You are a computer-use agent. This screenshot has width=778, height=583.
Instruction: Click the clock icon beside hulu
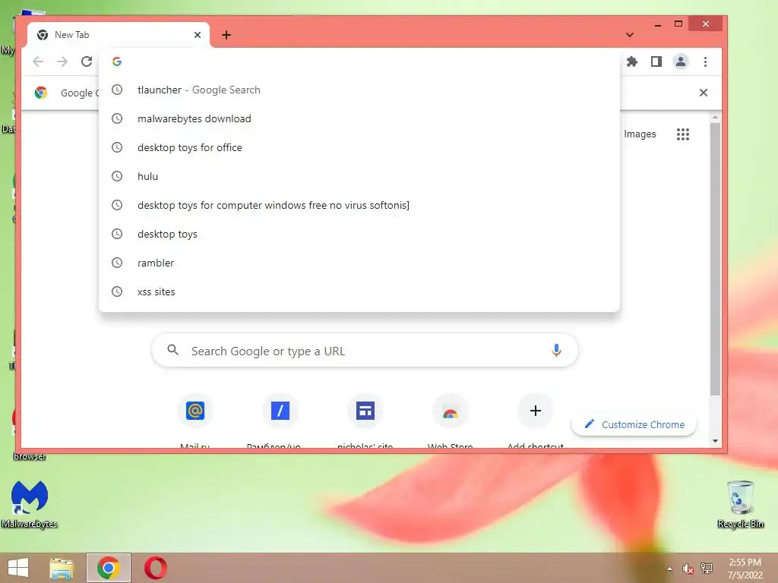(x=117, y=176)
